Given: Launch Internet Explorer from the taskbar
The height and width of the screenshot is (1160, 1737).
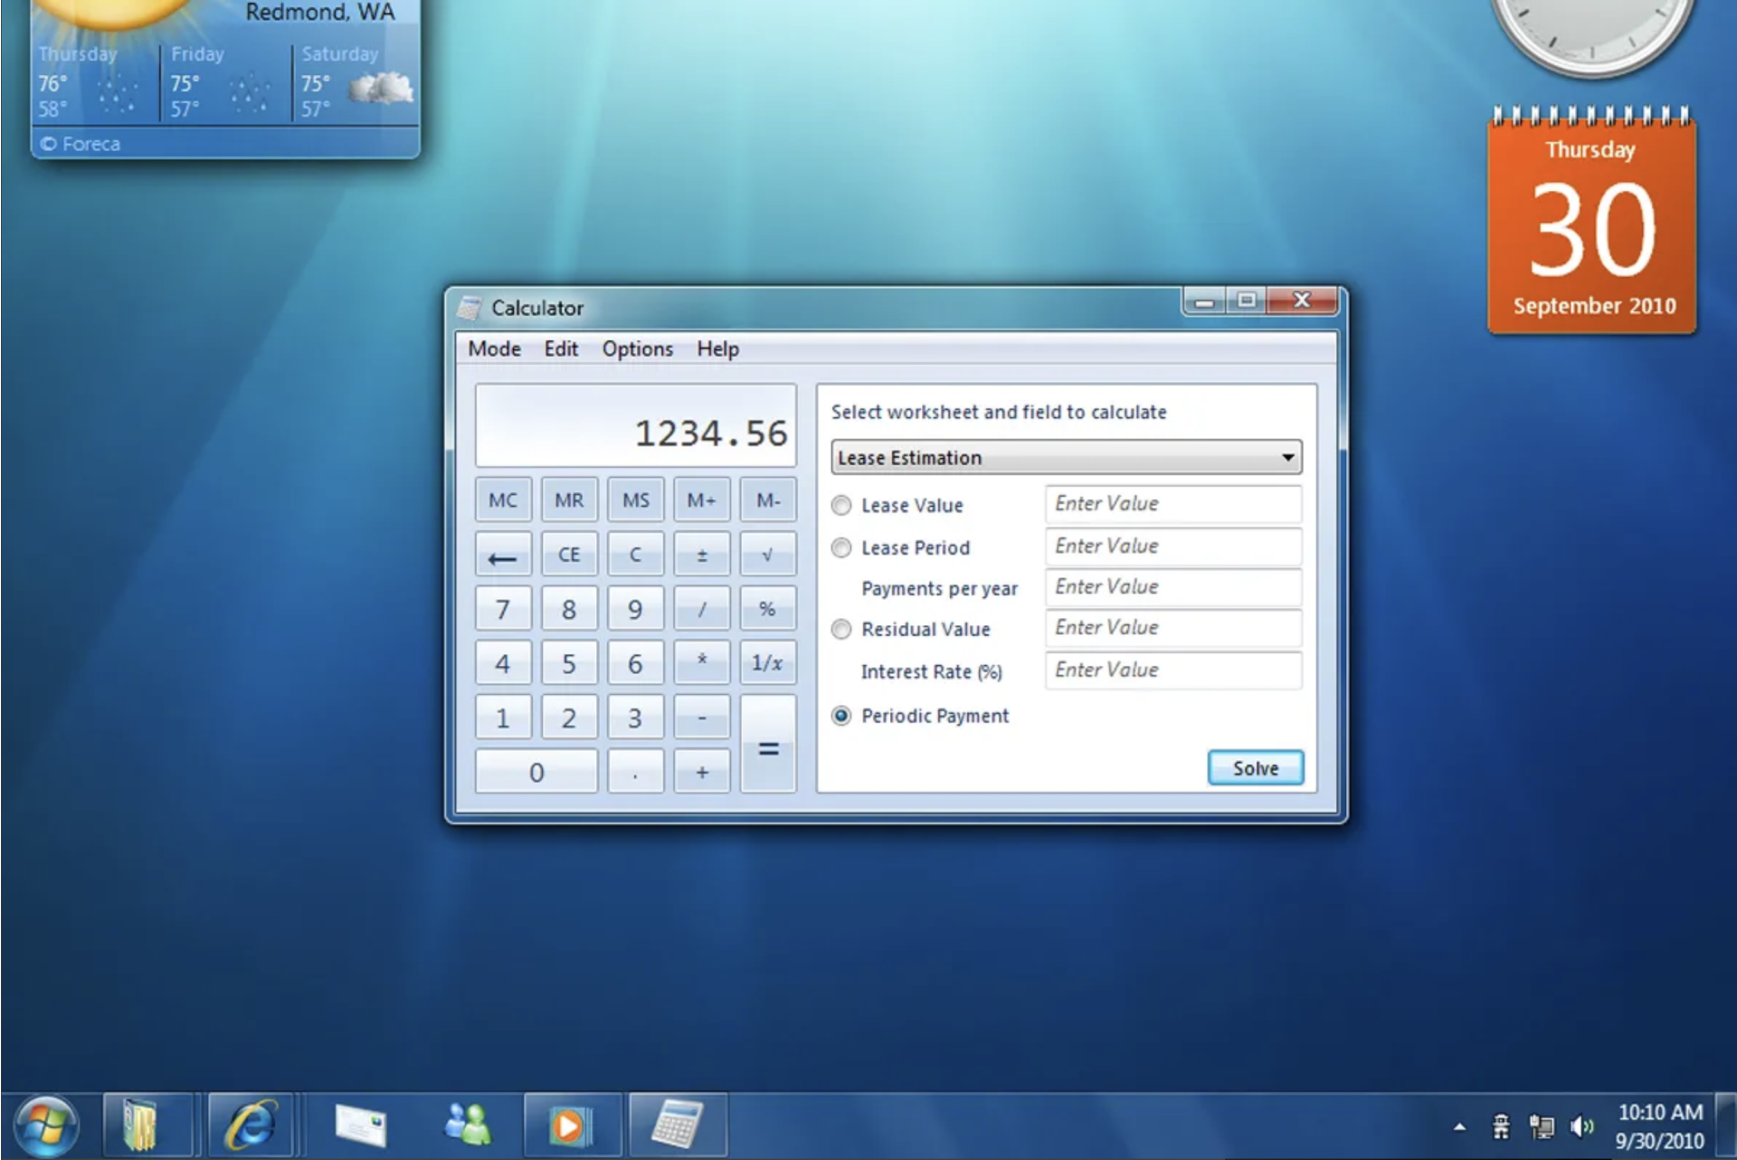Looking at the screenshot, I should 251,1126.
